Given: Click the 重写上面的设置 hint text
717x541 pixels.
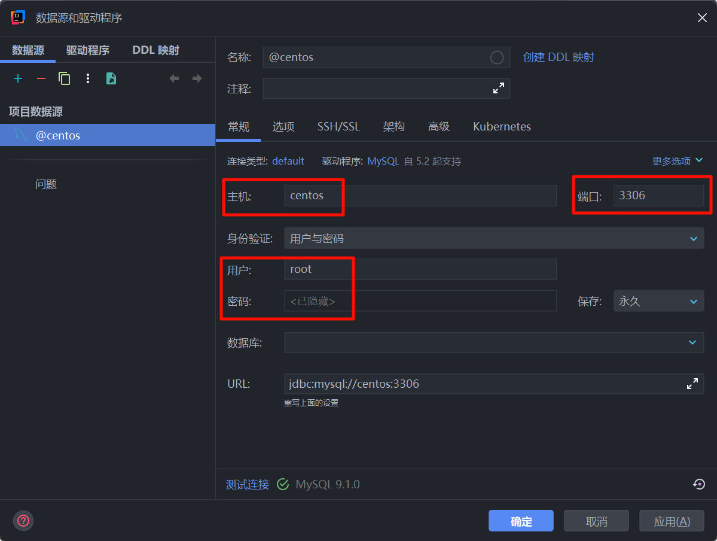Looking at the screenshot, I should click(x=311, y=403).
